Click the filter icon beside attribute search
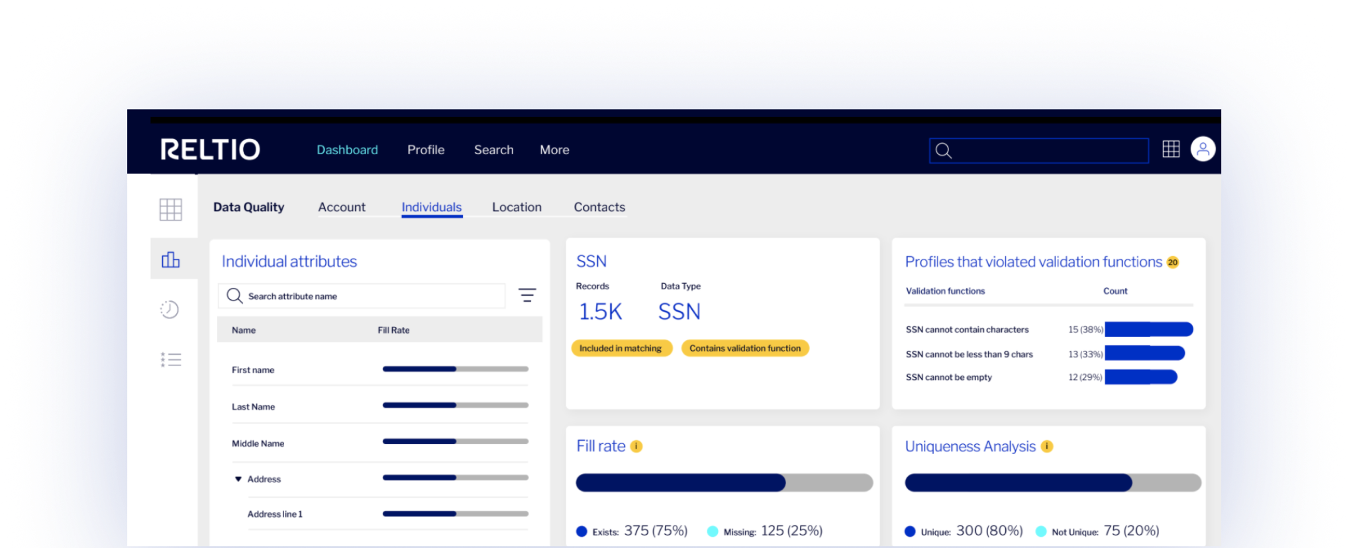Viewport: 1349px width, 548px height. [526, 295]
